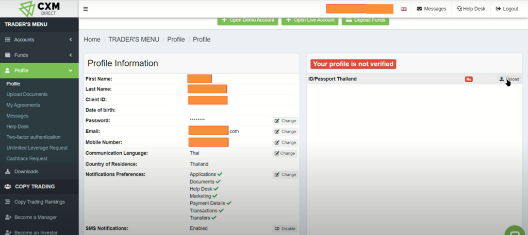Click Home breadcrumb link

click(92, 40)
